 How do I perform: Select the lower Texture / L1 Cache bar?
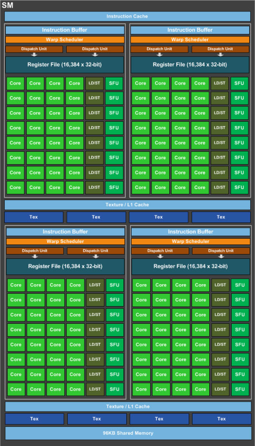point(128,406)
